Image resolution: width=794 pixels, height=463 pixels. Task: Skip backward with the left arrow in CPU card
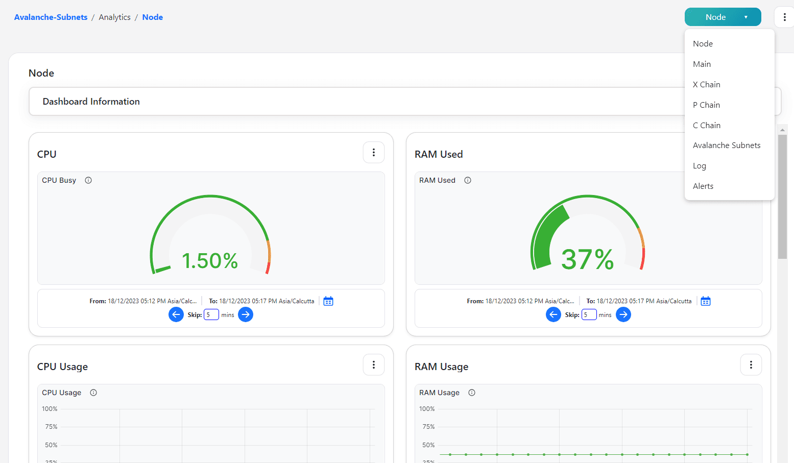[176, 314]
